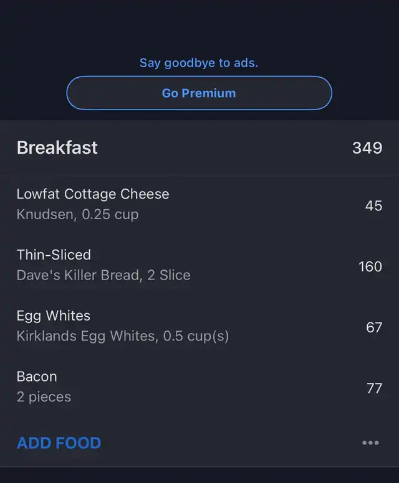Tap 'Kirklands Egg Whites, 0.5 cup(s)' text
399x483 pixels.
pyautogui.click(x=123, y=336)
